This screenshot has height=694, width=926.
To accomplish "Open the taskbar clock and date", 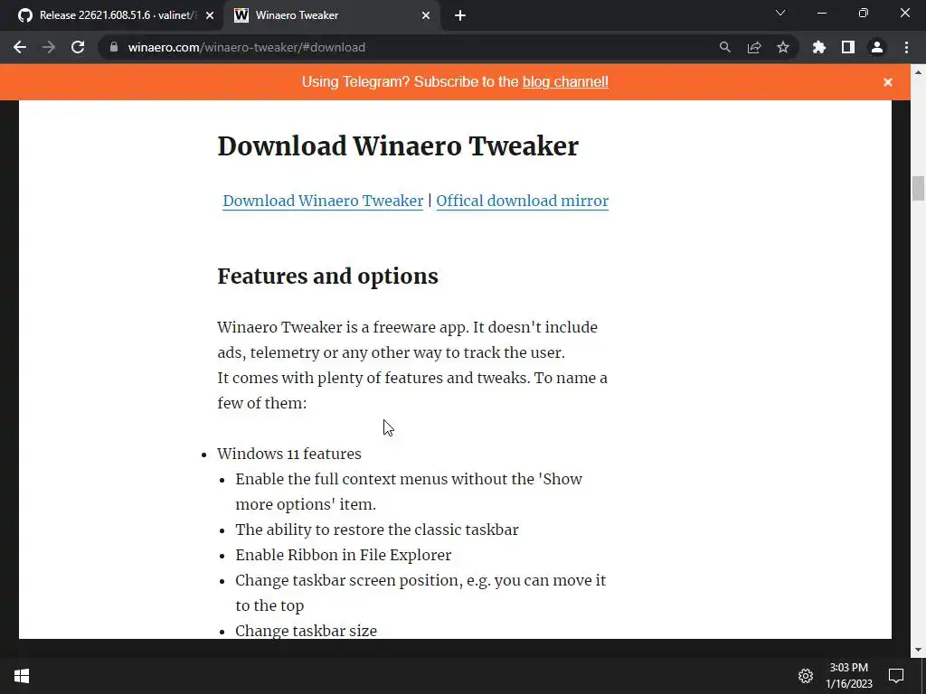I will point(848,676).
